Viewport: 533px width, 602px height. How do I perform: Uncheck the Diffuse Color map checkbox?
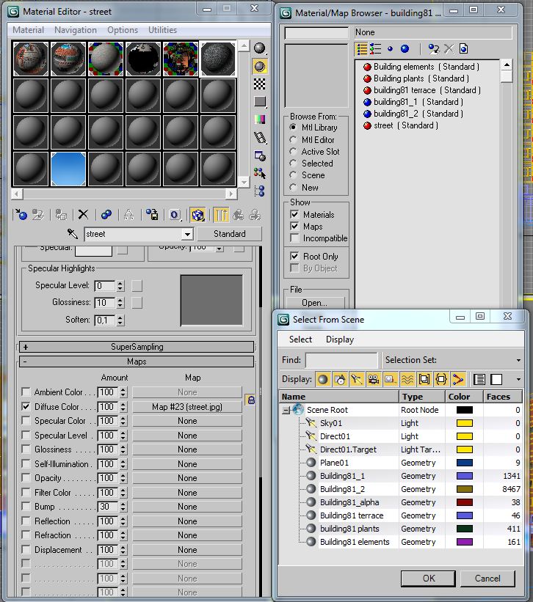(x=26, y=406)
